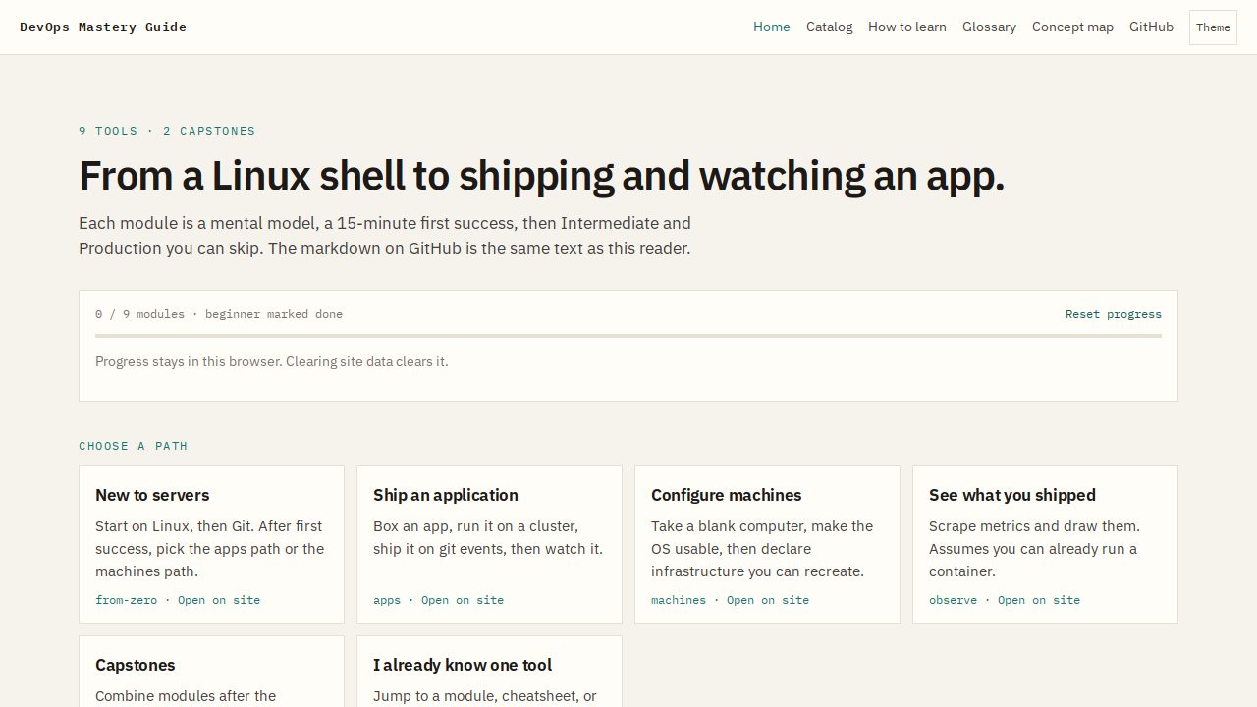Click the note "Progress stays in this browser"

tap(272, 361)
